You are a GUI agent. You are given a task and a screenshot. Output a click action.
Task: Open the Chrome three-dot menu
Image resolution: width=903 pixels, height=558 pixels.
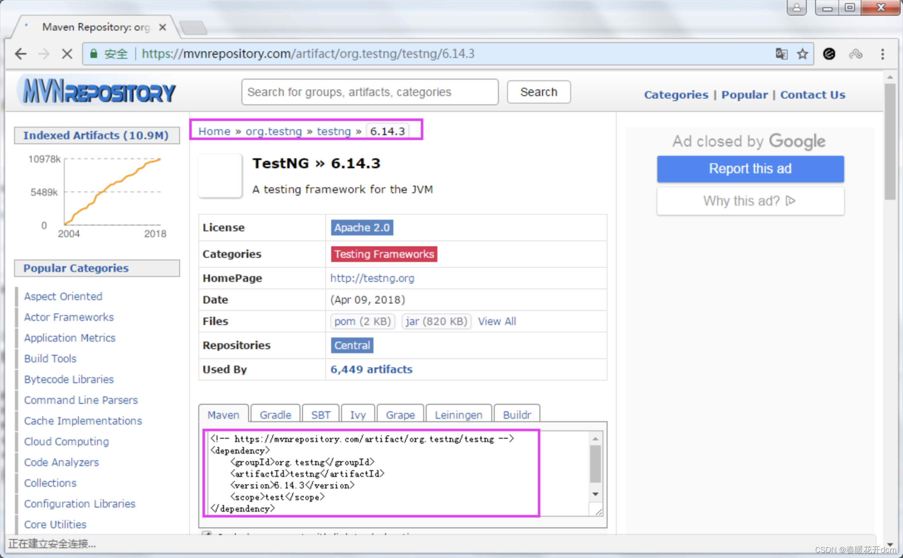pos(883,54)
